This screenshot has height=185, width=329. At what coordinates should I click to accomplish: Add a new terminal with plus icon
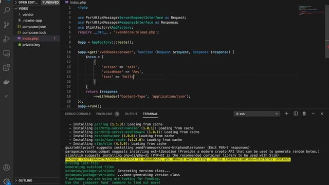287,114
